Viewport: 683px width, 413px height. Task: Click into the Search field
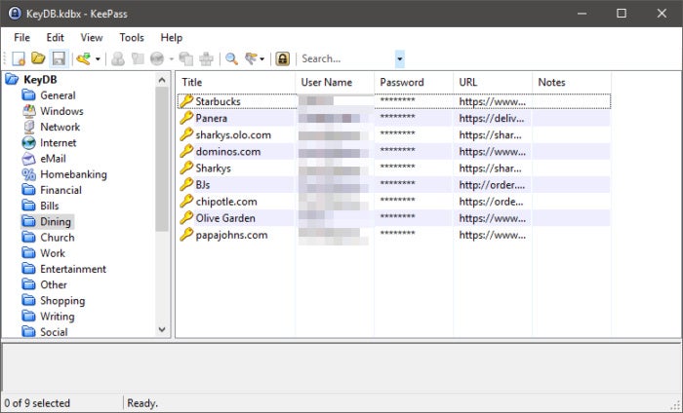click(x=347, y=58)
